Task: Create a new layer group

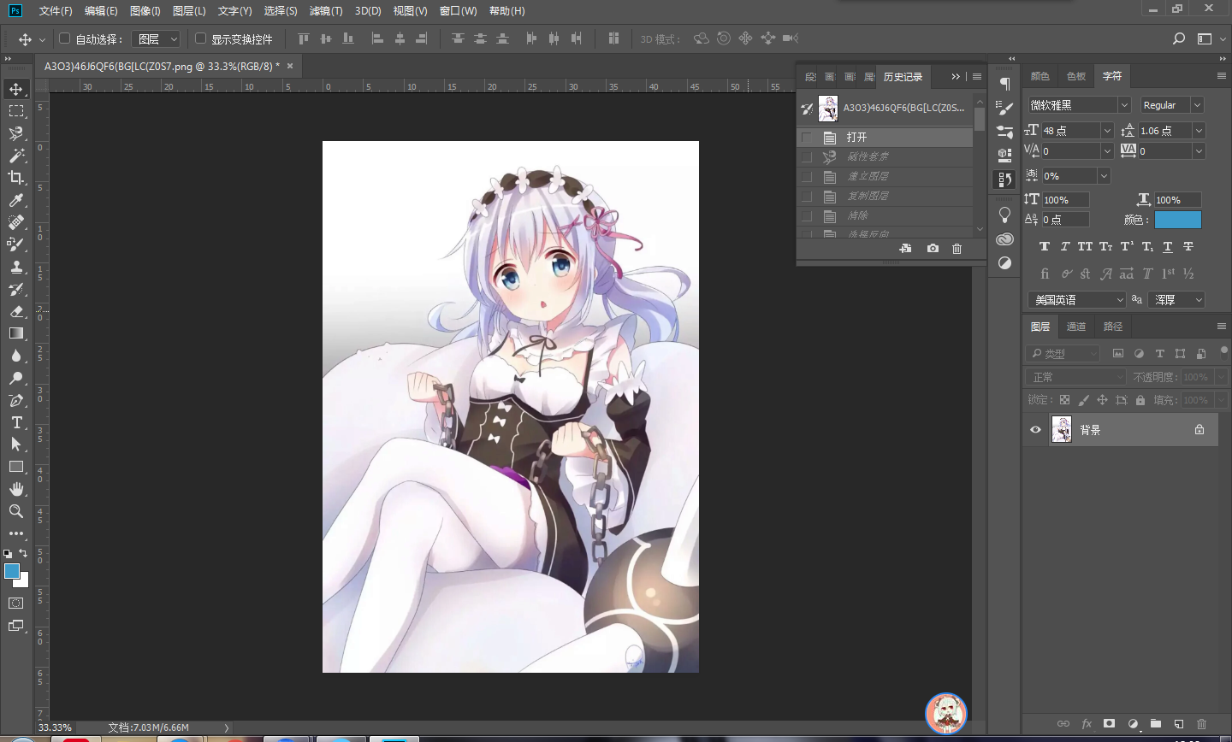Action: click(1155, 724)
